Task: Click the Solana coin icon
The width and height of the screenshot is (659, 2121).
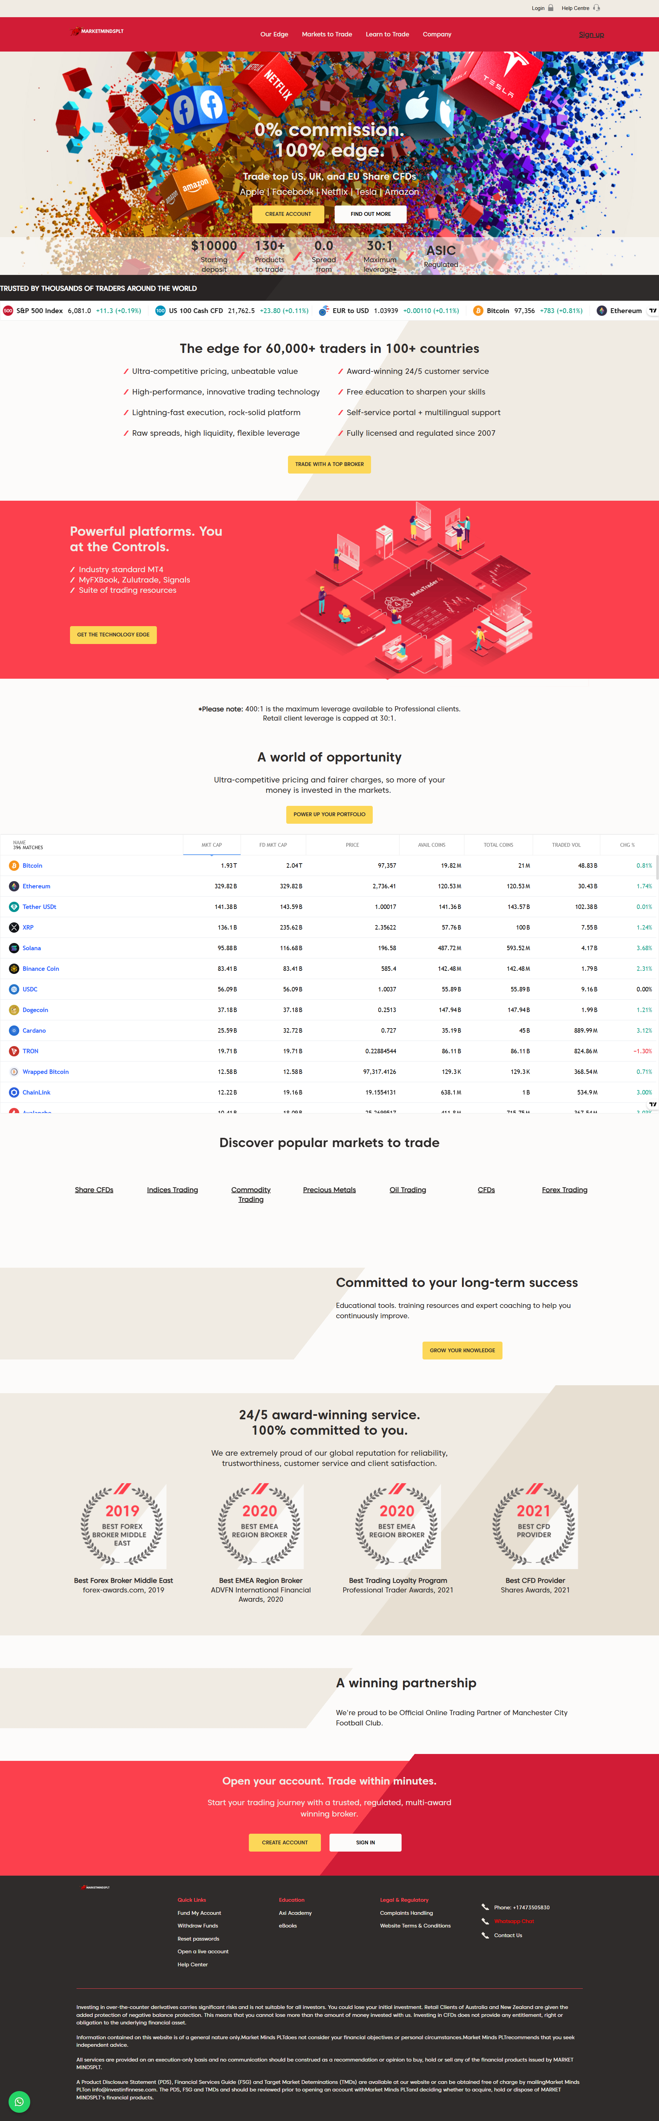Action: point(14,948)
